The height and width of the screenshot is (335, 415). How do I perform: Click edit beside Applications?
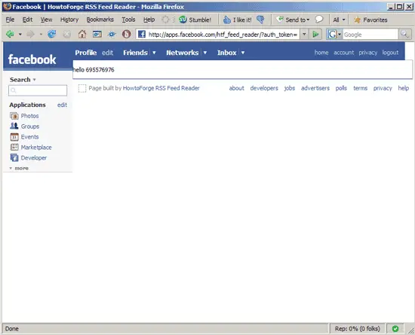[62, 105]
